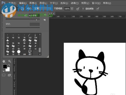Viewport: 126px width, 95px height.
Task: Select the size 100 brush preset
Action: [x=24, y=53]
